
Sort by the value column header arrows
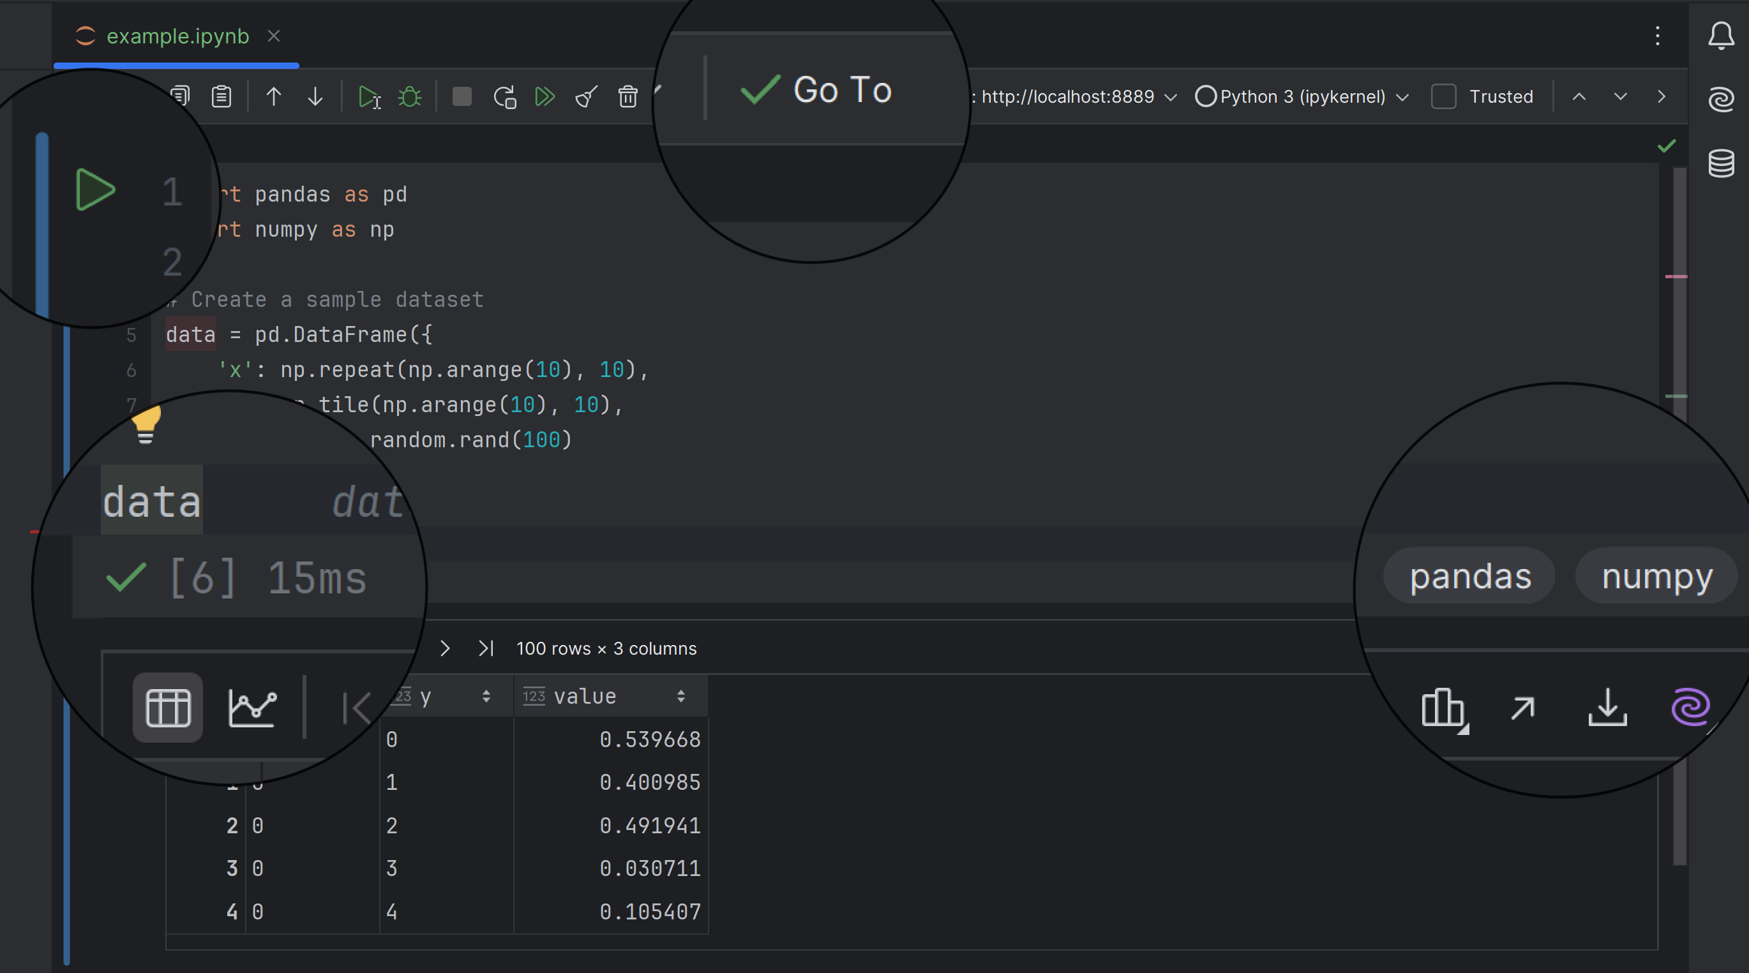[x=680, y=696]
